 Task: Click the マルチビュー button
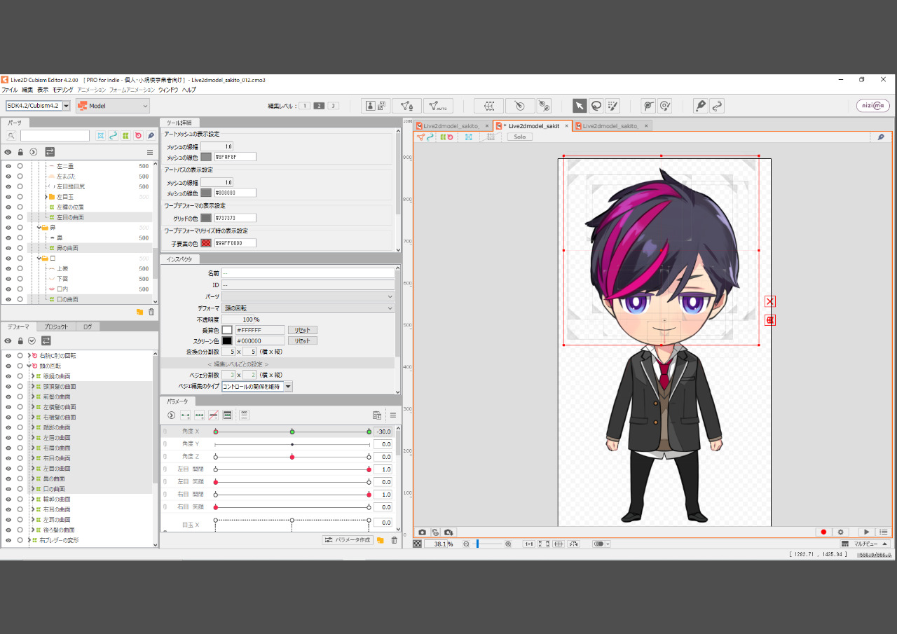click(865, 544)
